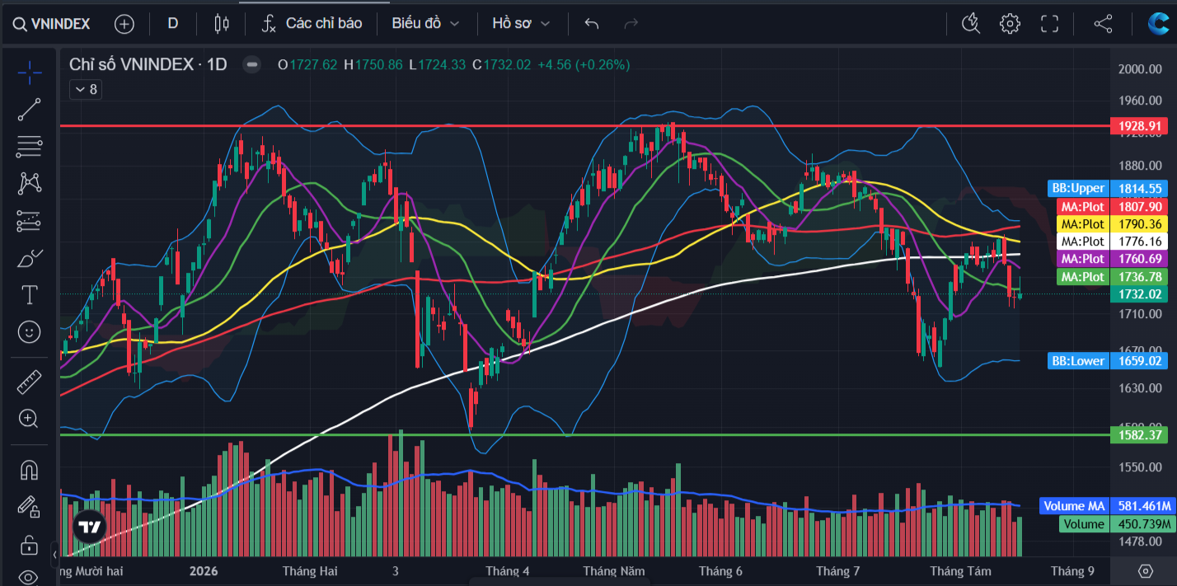Click the undo arrow
Image resolution: width=1177 pixels, height=586 pixels.
[591, 23]
